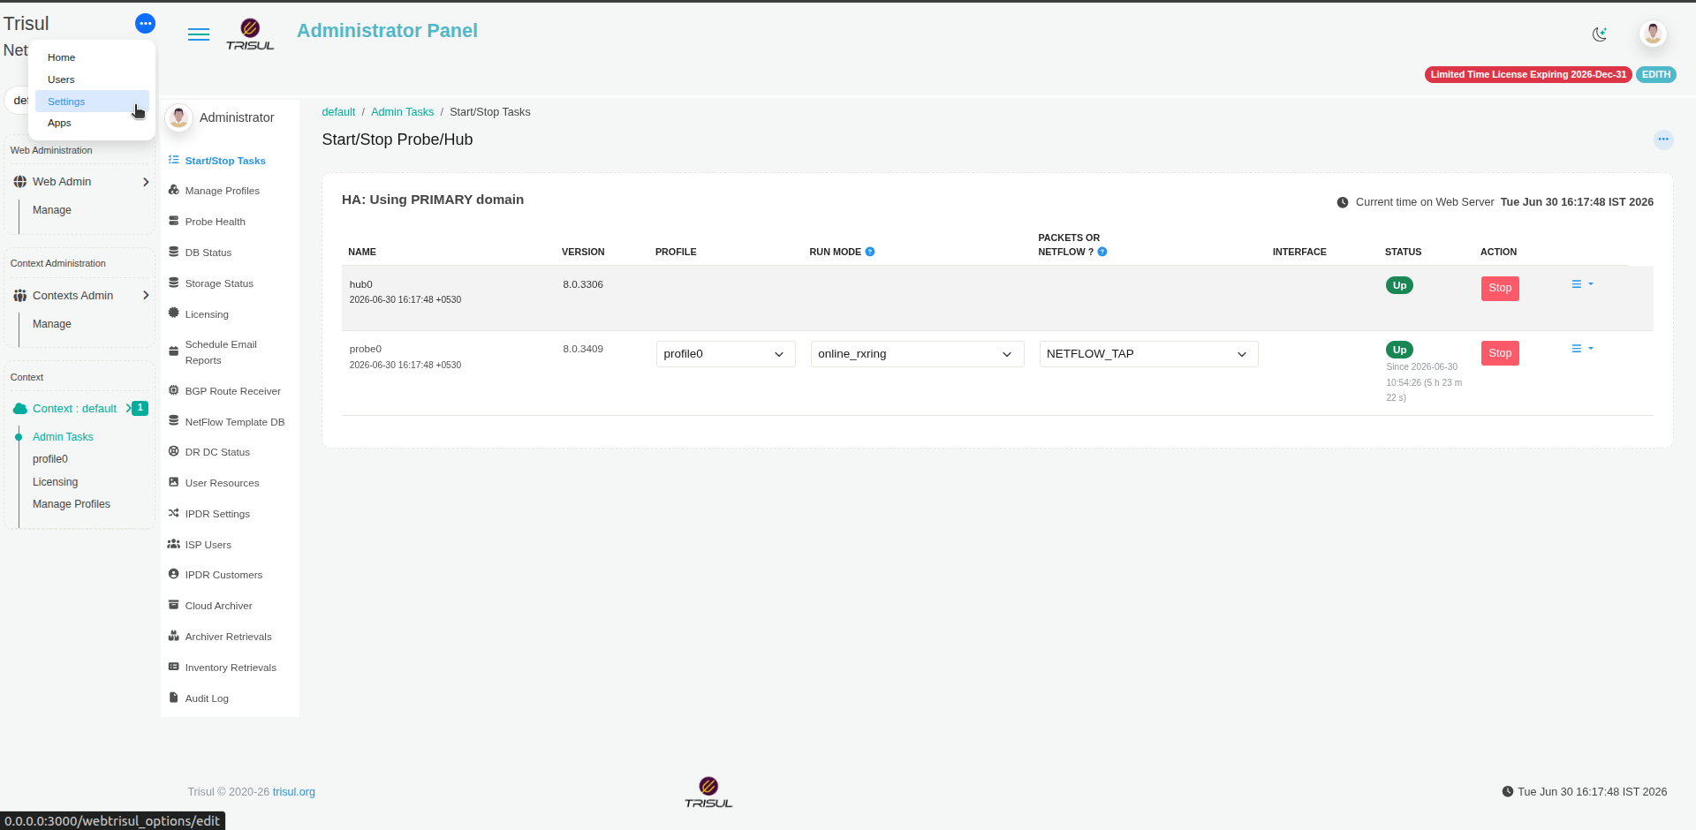Viewport: 1696px width, 830px height.
Task: Open Schedule Email Reports entry
Action: [x=220, y=352]
